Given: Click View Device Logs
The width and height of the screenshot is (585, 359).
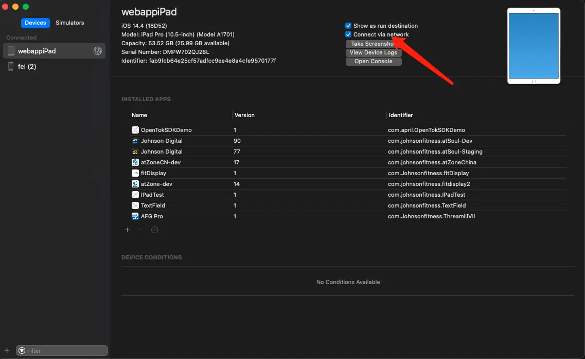Looking at the screenshot, I should tap(374, 52).
